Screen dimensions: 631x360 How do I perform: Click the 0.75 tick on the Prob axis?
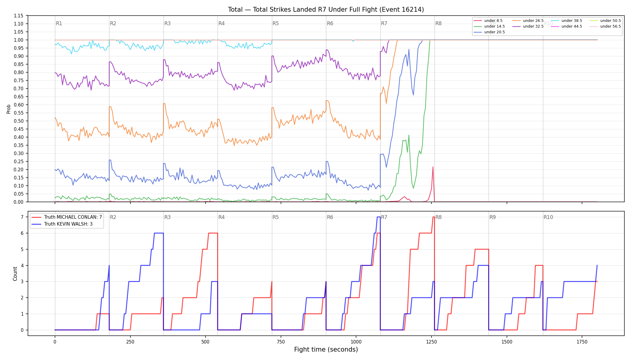[x=19, y=80]
